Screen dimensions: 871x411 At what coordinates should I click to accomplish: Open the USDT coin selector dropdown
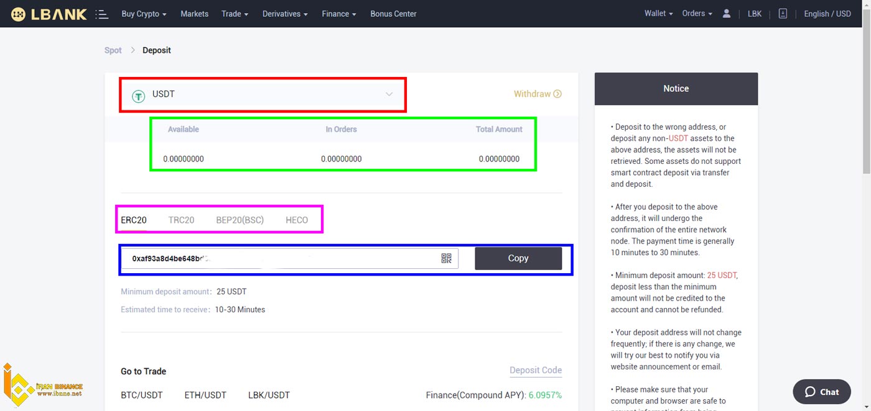tap(263, 94)
